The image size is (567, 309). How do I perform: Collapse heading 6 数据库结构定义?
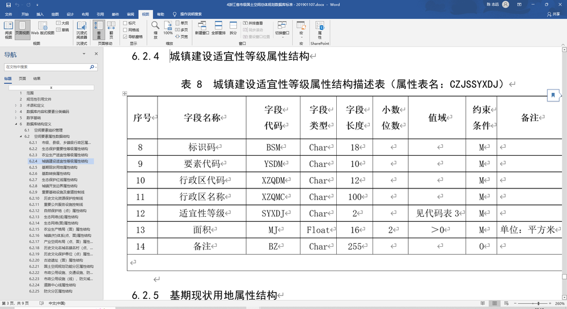point(16,124)
